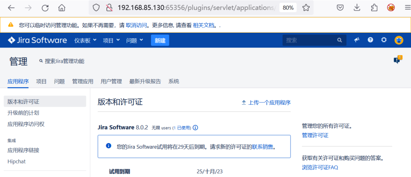
Task: Click the yellow warning icon in the banner
Action: 10,25
